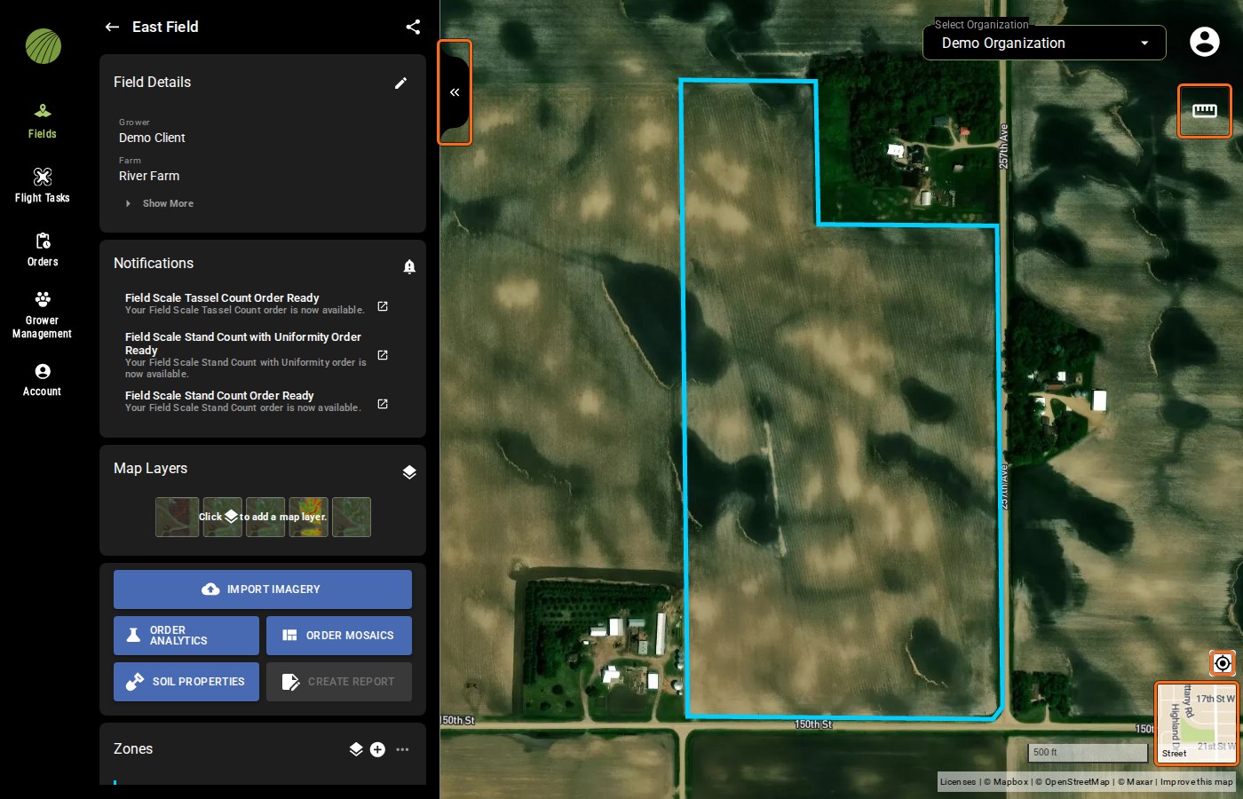This screenshot has width=1243, height=799.
Task: Go to Fields section
Action: 43,122
